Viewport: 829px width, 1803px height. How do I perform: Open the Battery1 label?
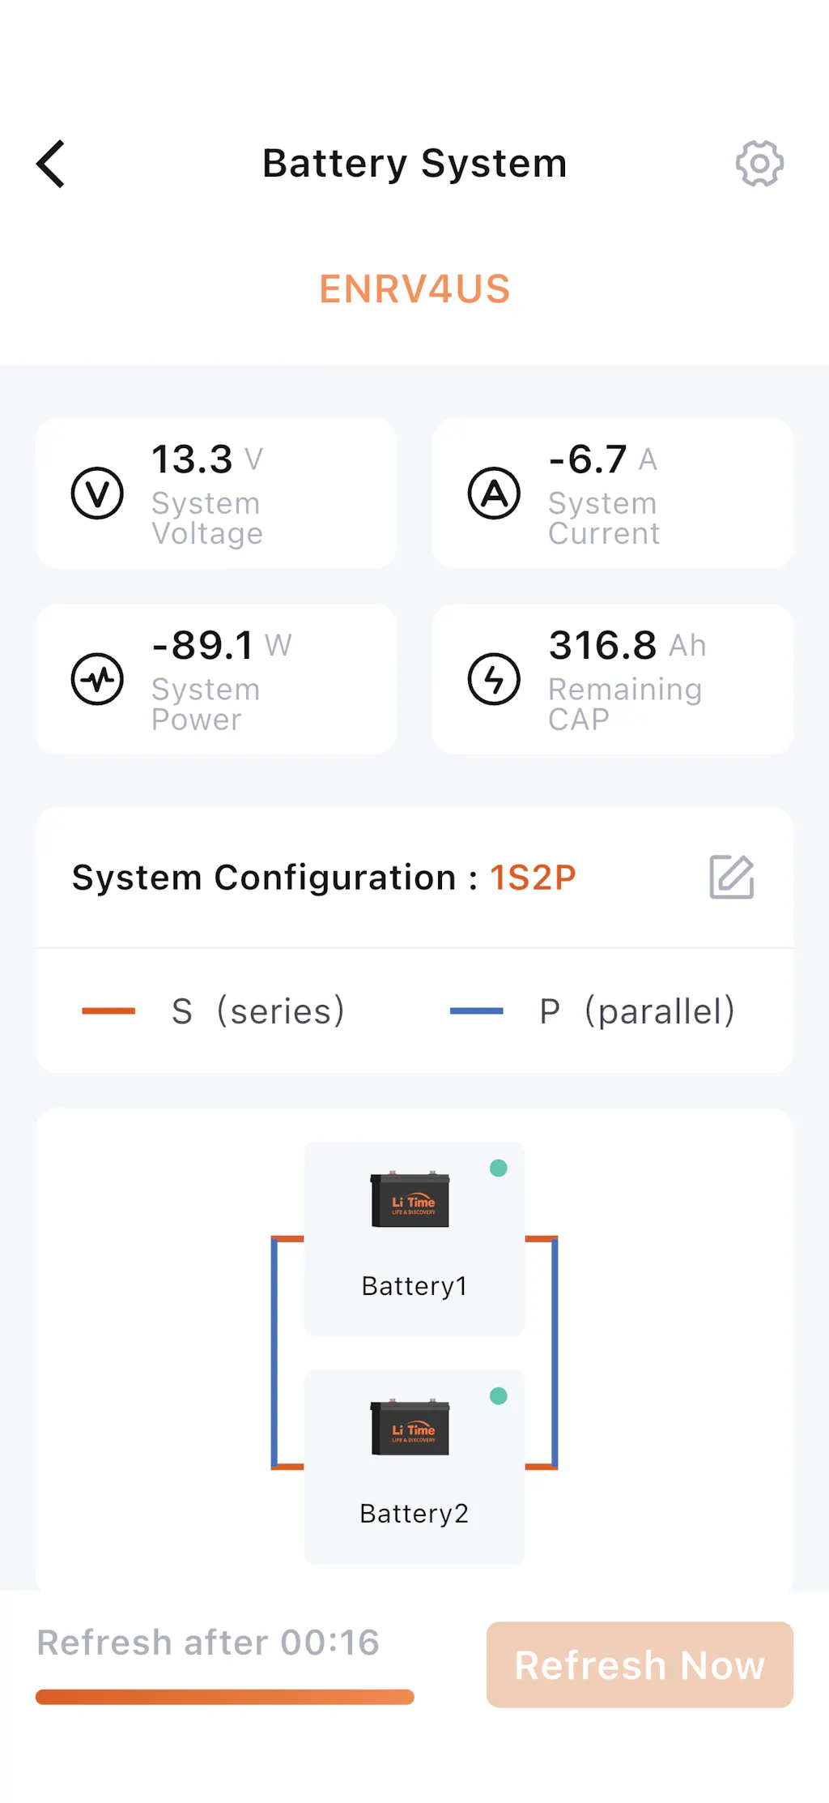click(414, 1286)
